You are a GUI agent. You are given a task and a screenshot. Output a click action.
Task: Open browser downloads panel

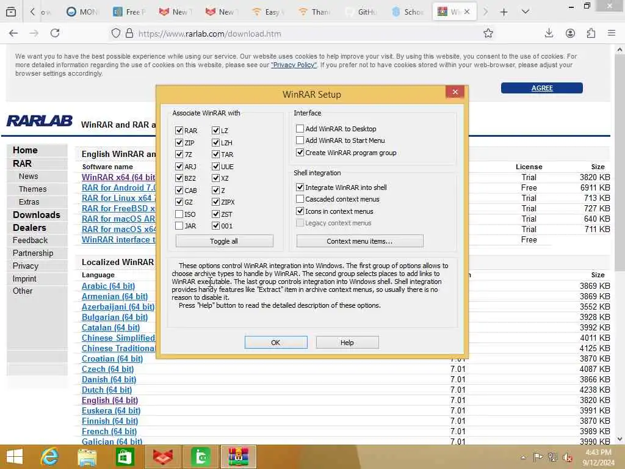pos(549,33)
